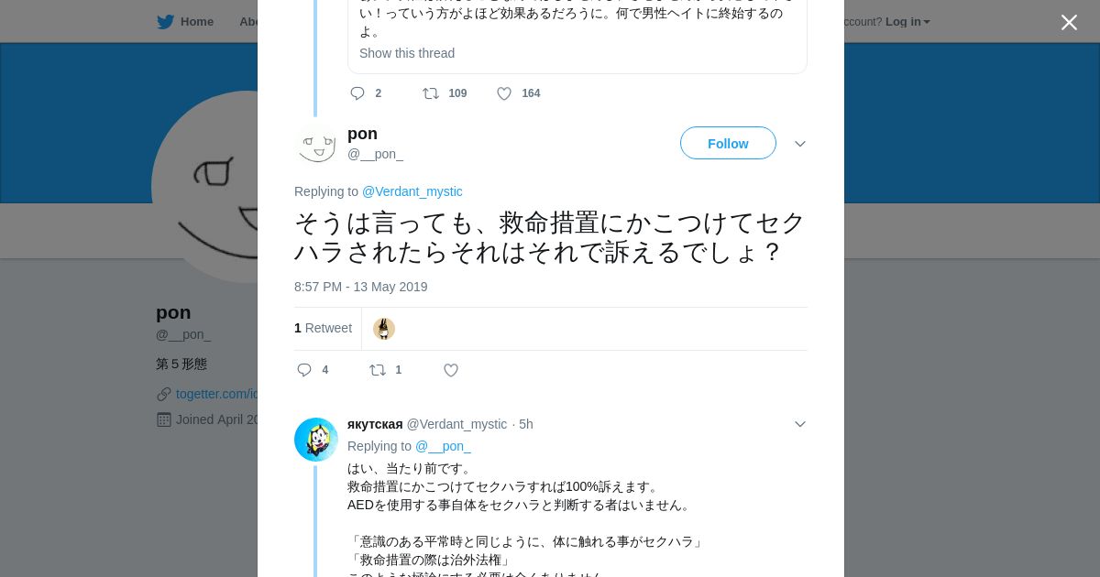Like the parent tweet with 164 likes

point(504,93)
